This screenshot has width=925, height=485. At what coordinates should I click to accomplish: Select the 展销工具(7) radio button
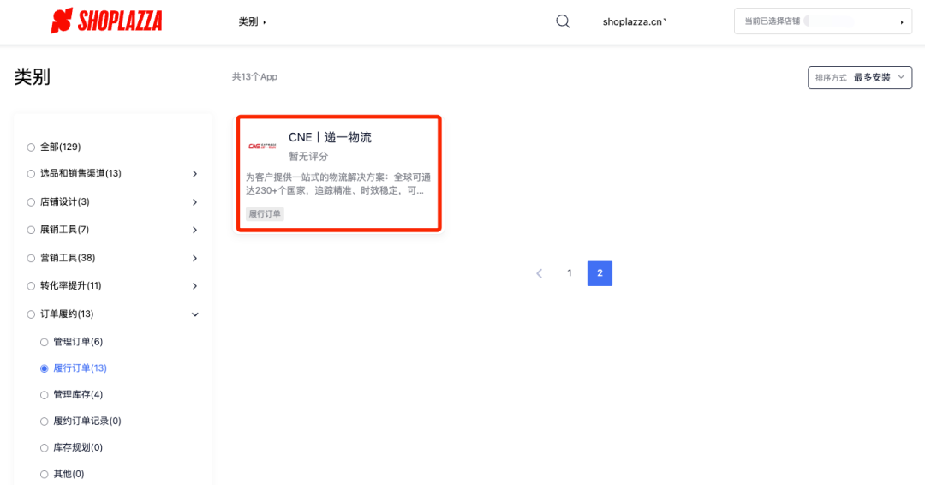31,230
